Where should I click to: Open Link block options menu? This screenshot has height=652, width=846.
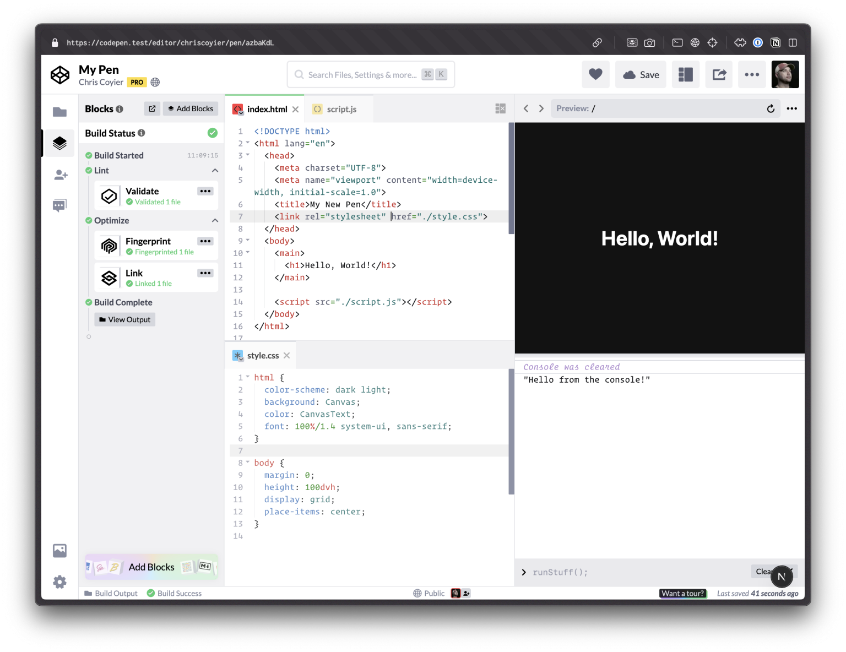coord(205,273)
